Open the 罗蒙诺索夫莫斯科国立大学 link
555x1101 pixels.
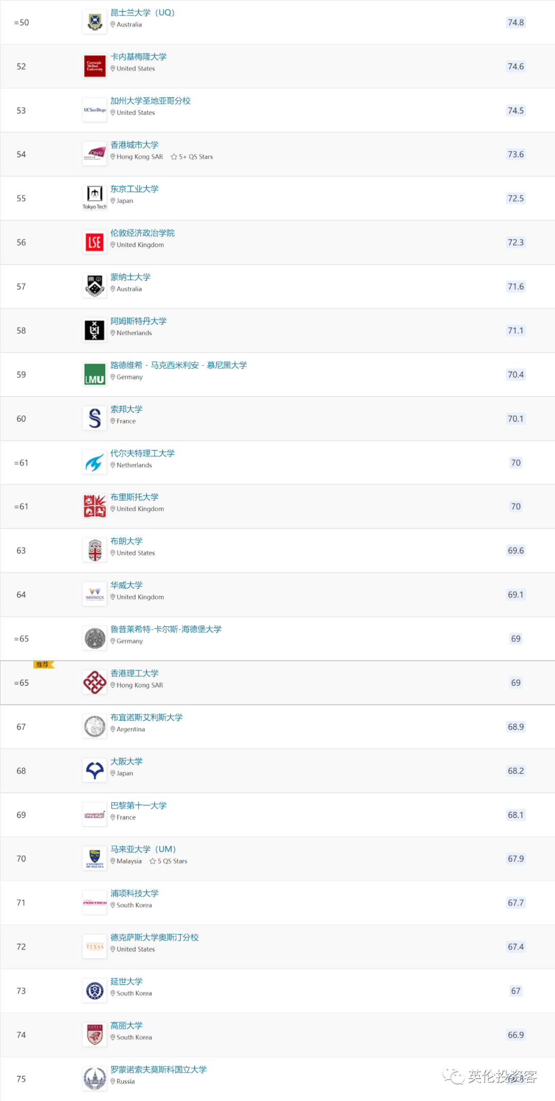coord(158,1069)
